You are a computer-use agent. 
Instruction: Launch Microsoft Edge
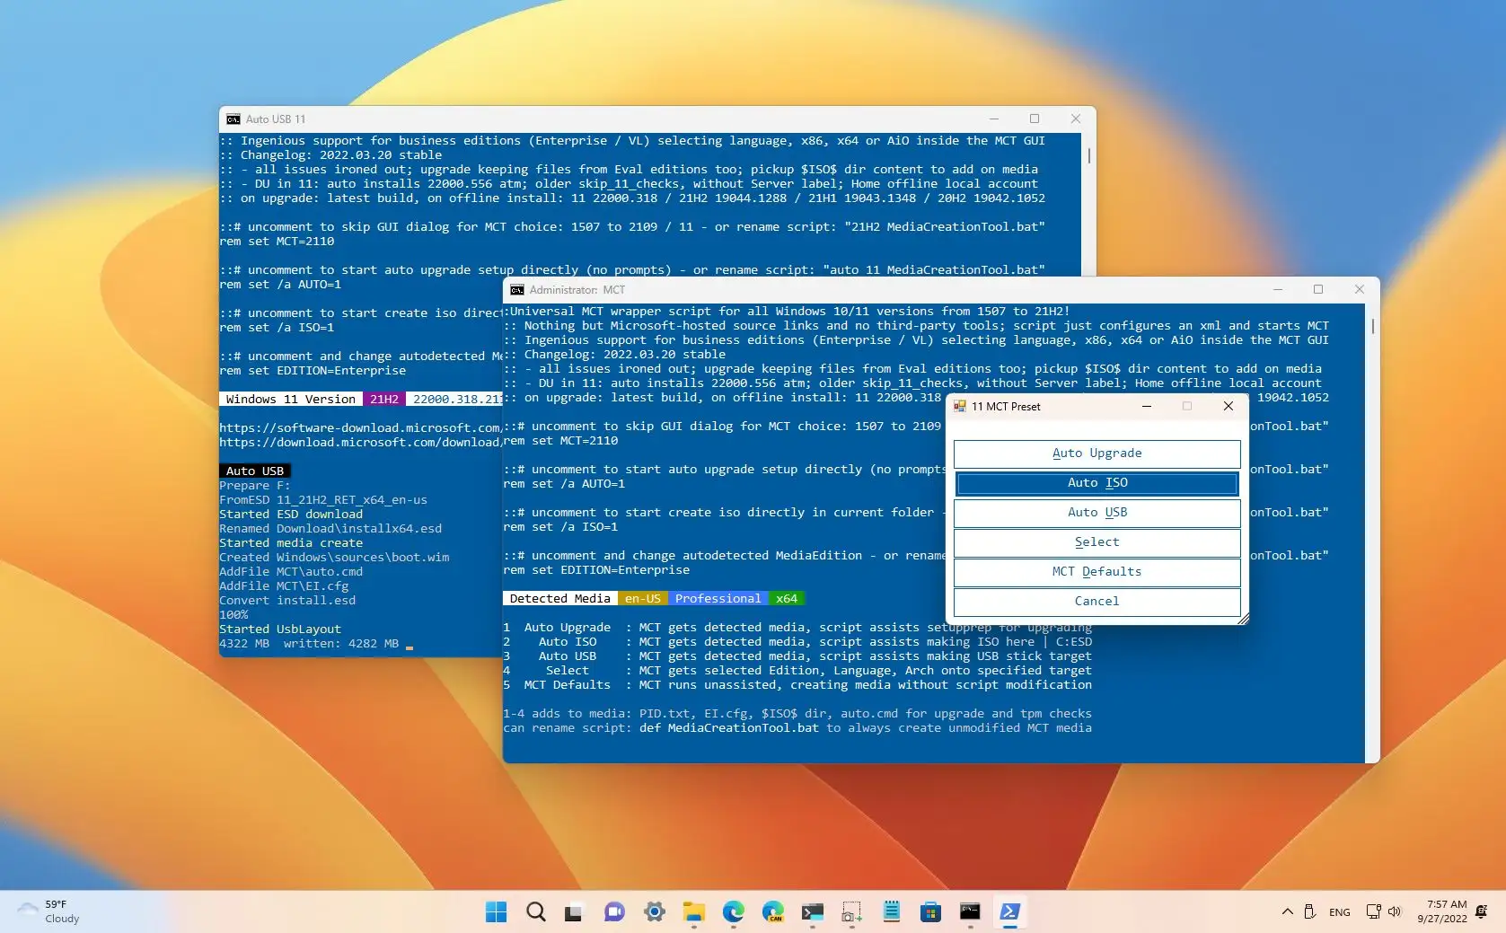734,912
